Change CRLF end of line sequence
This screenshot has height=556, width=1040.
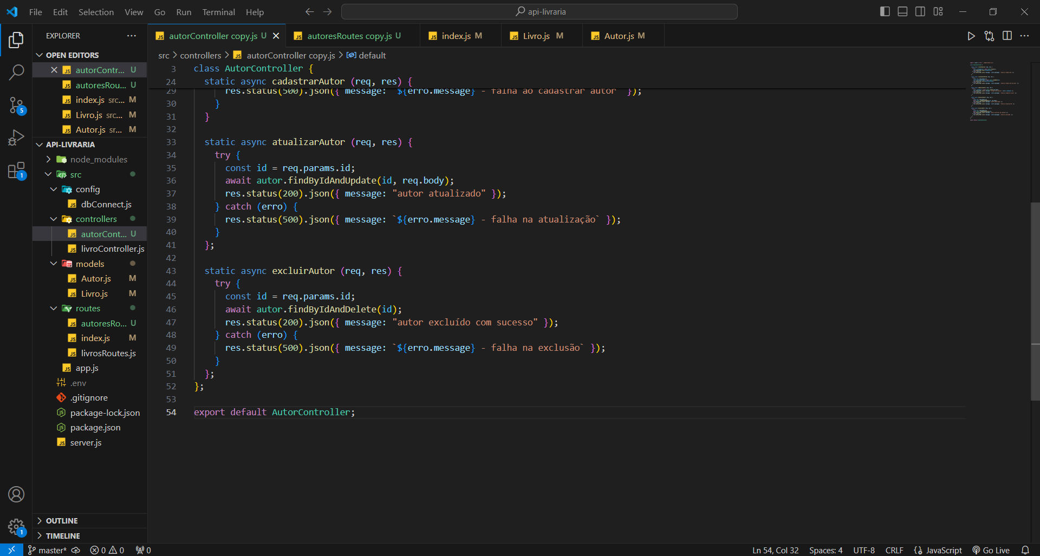894,550
